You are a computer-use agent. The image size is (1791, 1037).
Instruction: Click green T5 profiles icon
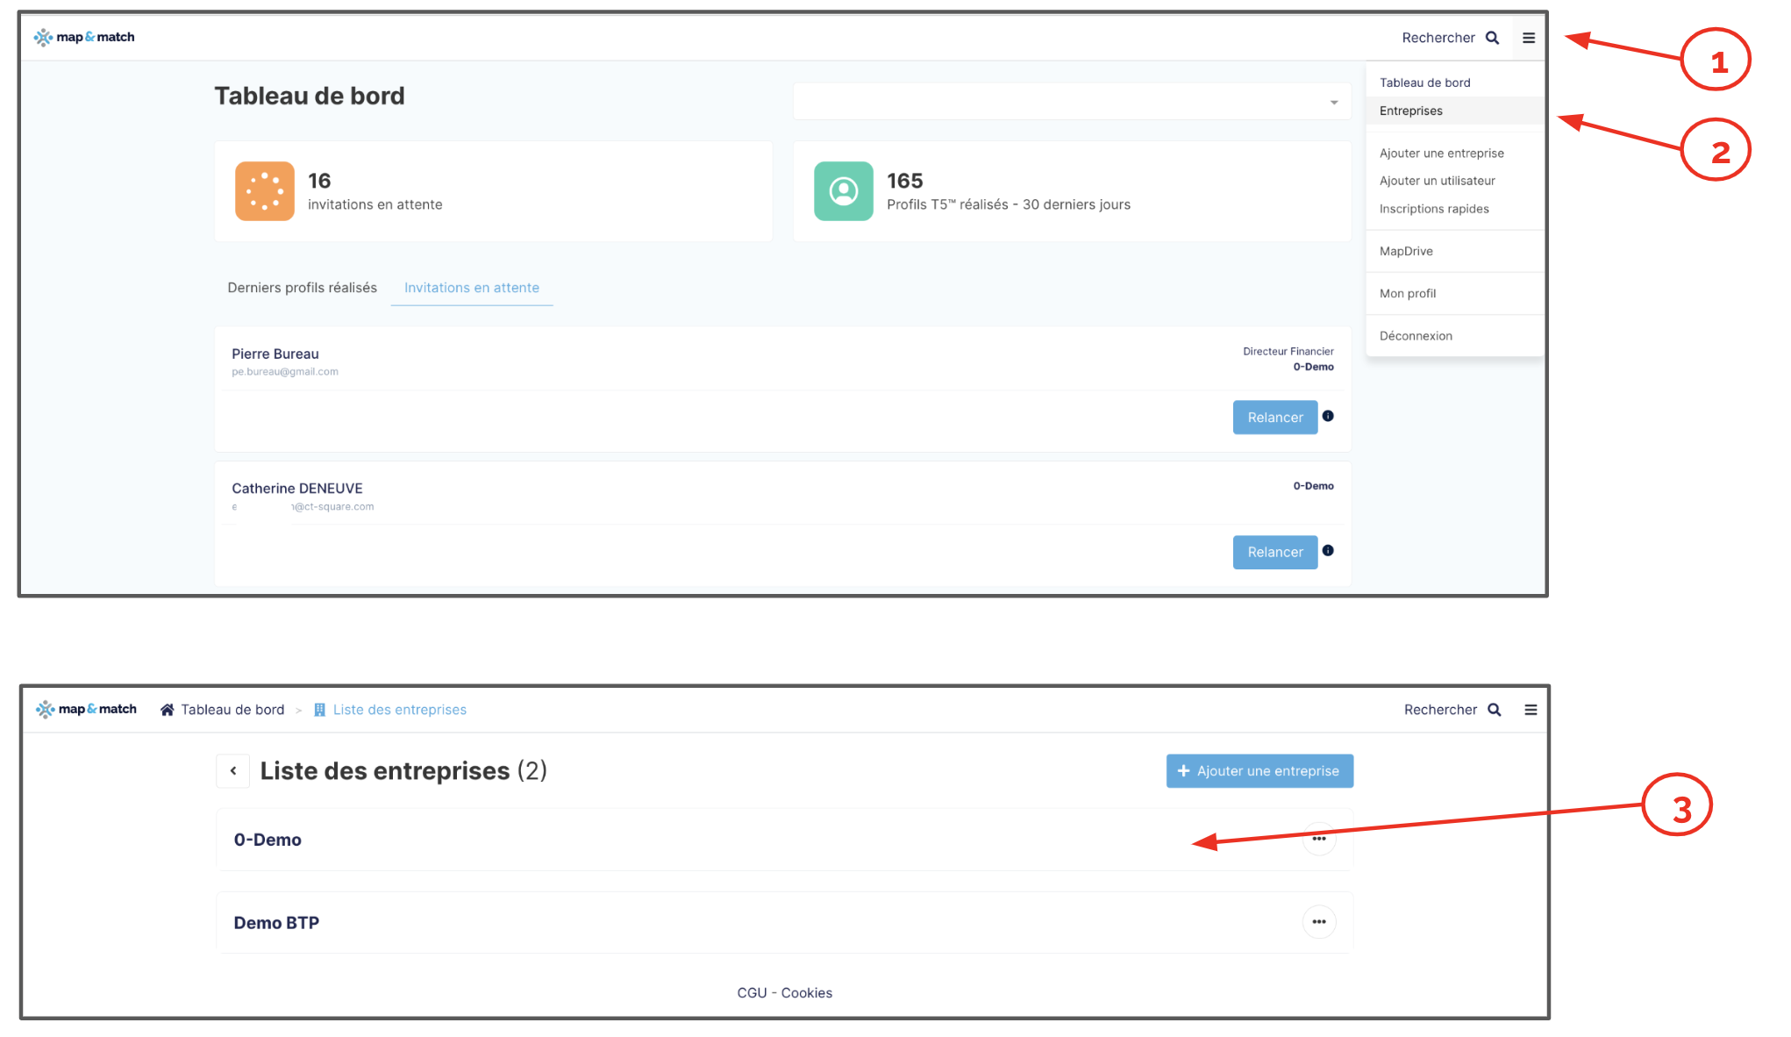(843, 191)
